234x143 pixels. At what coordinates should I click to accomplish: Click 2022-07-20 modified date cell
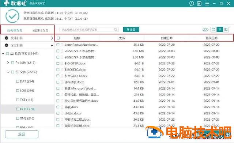tap(211, 45)
